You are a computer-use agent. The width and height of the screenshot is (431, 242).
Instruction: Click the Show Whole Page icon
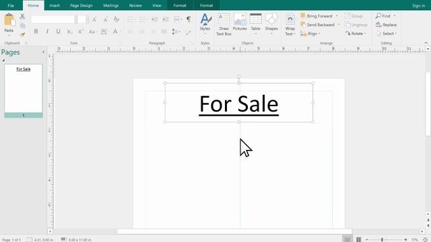click(425, 239)
